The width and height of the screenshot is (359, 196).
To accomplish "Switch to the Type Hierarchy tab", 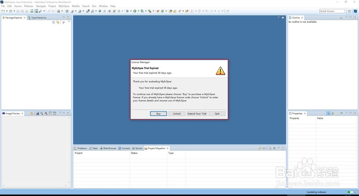I will click(x=37, y=18).
